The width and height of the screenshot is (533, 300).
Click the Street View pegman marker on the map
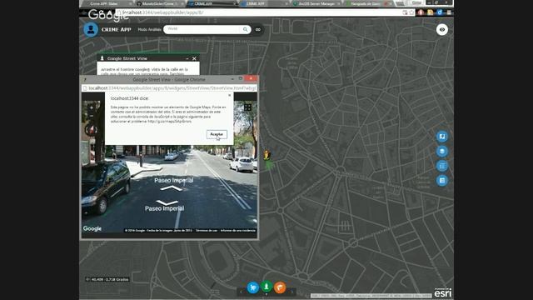click(267, 155)
